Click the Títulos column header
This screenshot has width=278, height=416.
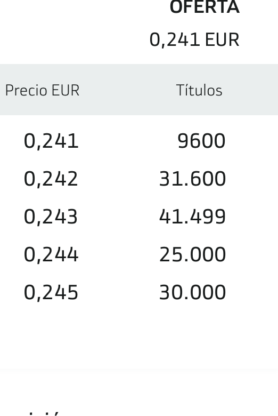[199, 90]
